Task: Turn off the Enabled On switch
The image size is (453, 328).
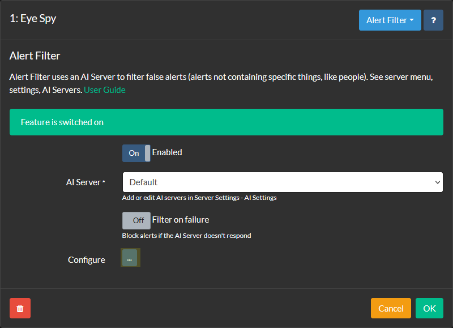Action: point(136,153)
